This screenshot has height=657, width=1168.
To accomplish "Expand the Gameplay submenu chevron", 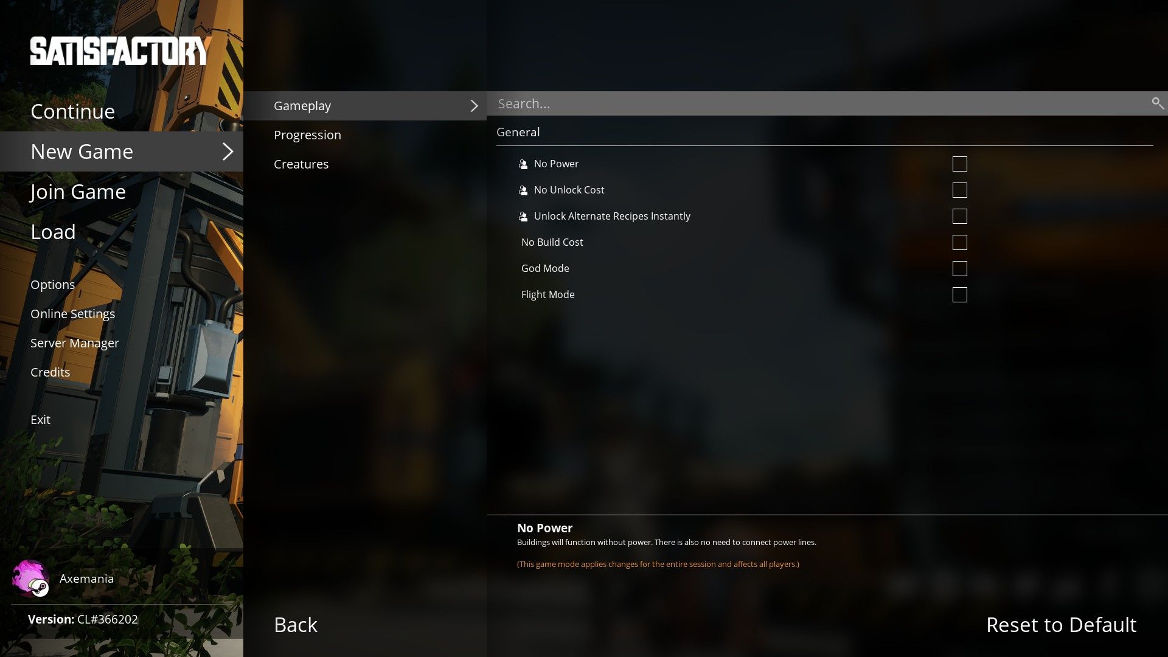I will click(x=474, y=105).
